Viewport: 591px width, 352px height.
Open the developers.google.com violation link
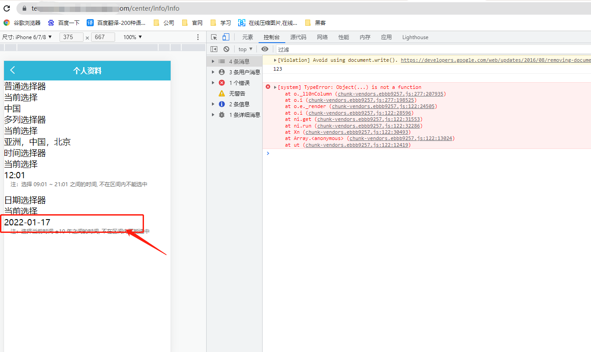pyautogui.click(x=495, y=60)
